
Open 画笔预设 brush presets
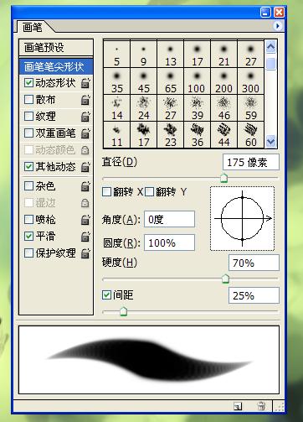(56, 48)
